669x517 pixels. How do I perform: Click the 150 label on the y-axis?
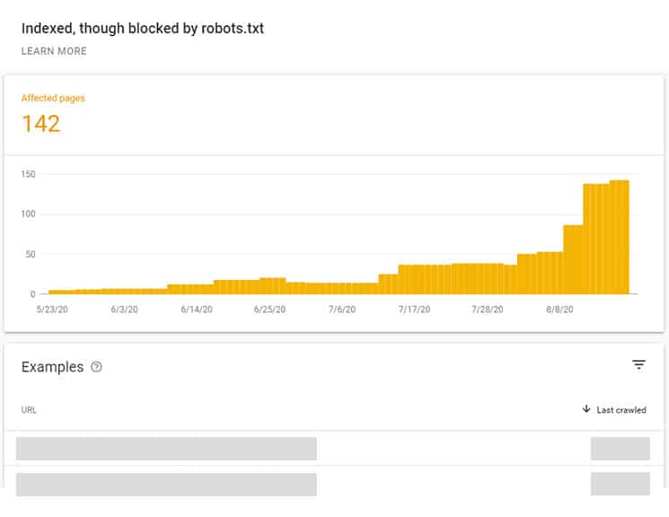click(28, 174)
